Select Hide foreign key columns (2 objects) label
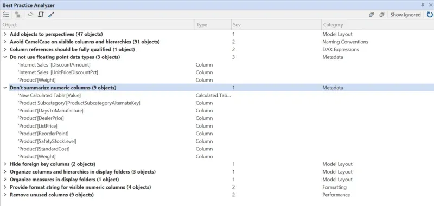This screenshot has width=434, height=206. tap(53, 164)
